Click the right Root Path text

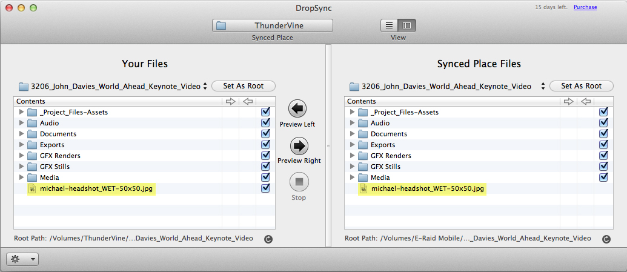468,239
